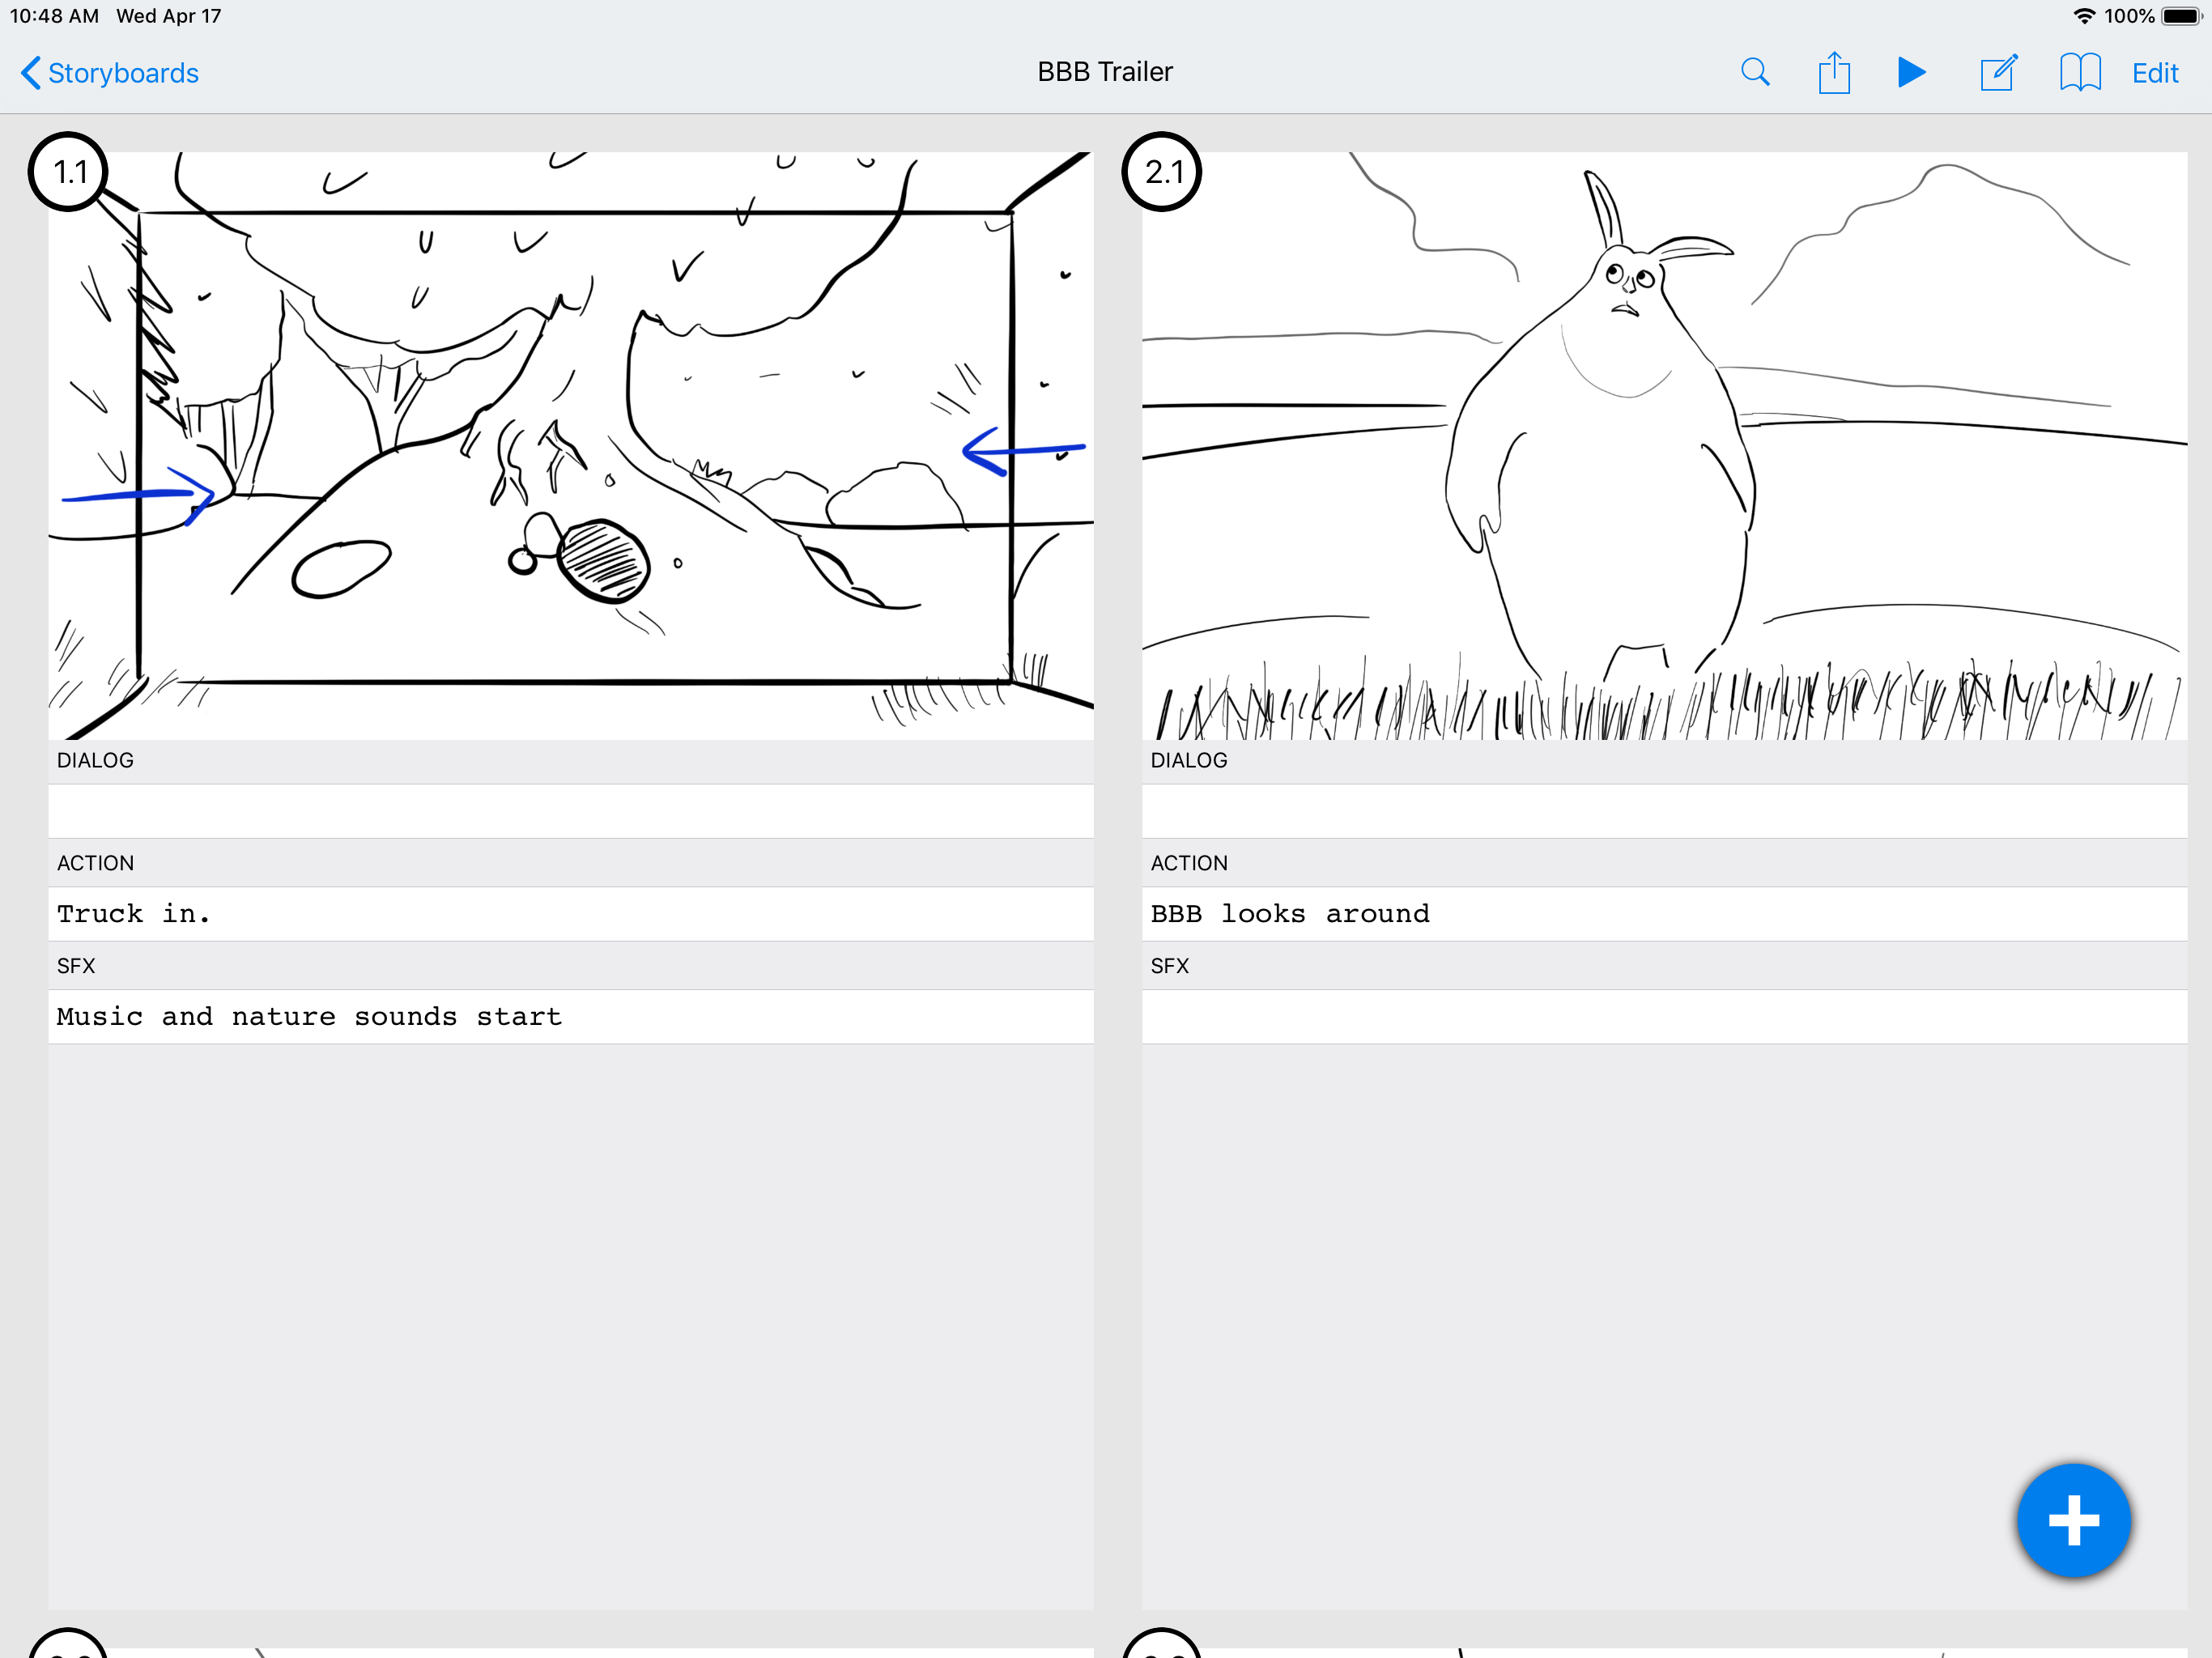Image resolution: width=2212 pixels, height=1658 pixels.
Task: Add new panel with plus button
Action: pos(2072,1520)
